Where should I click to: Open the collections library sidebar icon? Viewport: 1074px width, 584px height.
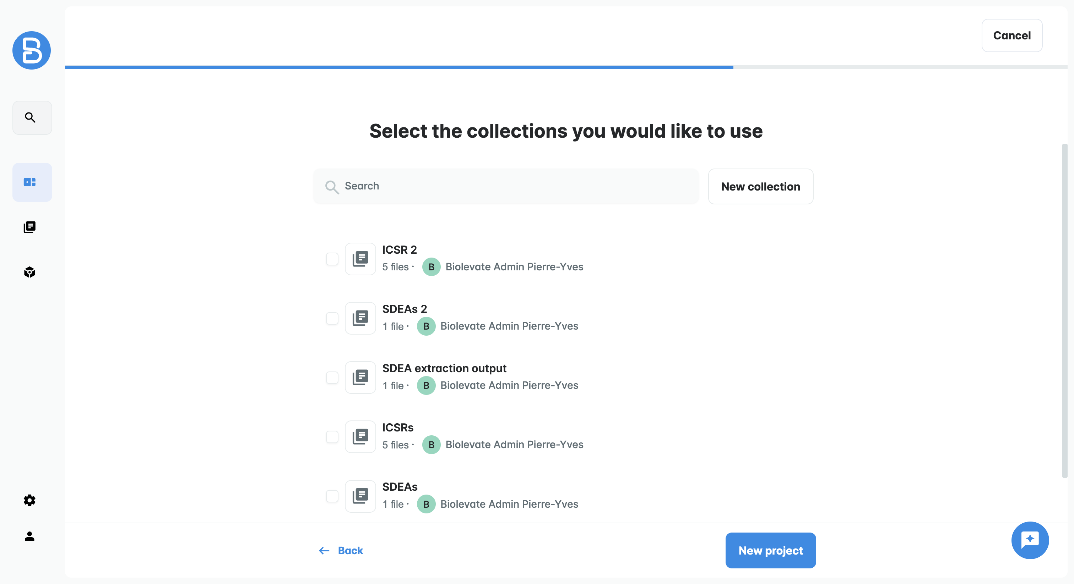pos(29,227)
